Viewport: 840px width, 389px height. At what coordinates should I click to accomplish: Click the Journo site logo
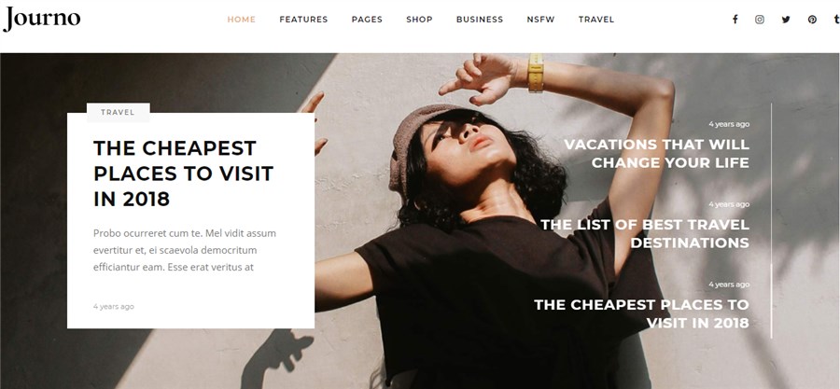pyautogui.click(x=42, y=19)
